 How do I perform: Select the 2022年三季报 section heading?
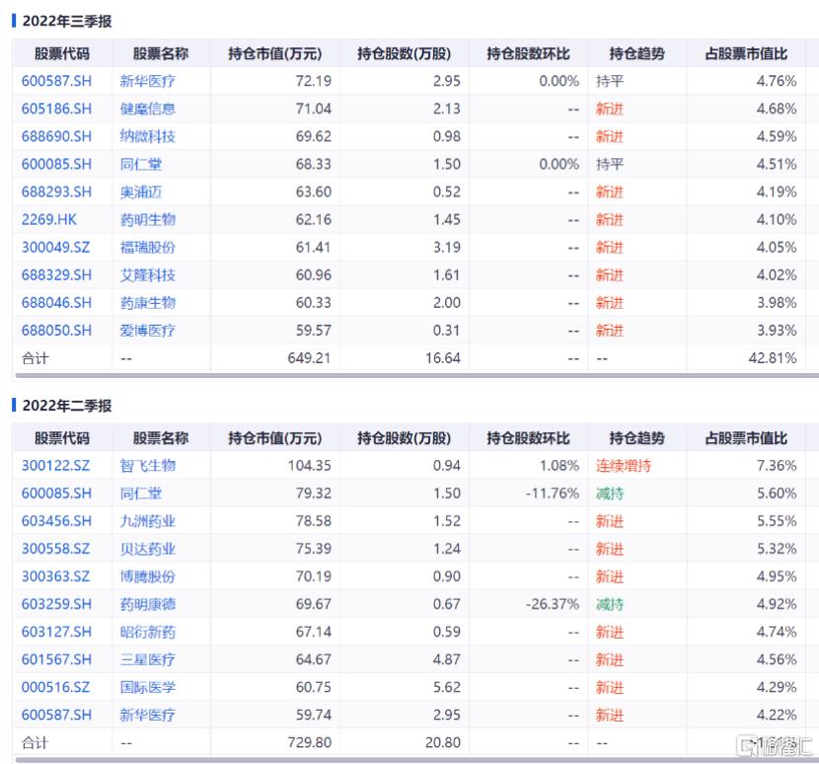click(67, 21)
